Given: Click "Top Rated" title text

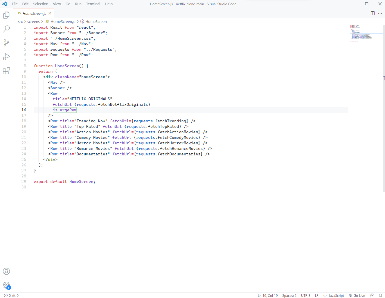Looking at the screenshot, I should coord(87,126).
